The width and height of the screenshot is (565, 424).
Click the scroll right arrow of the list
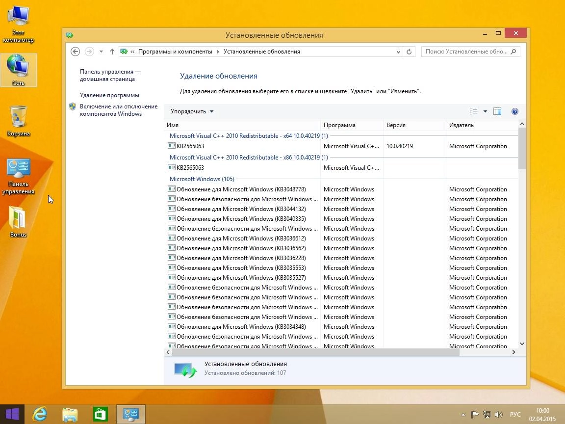(514, 352)
